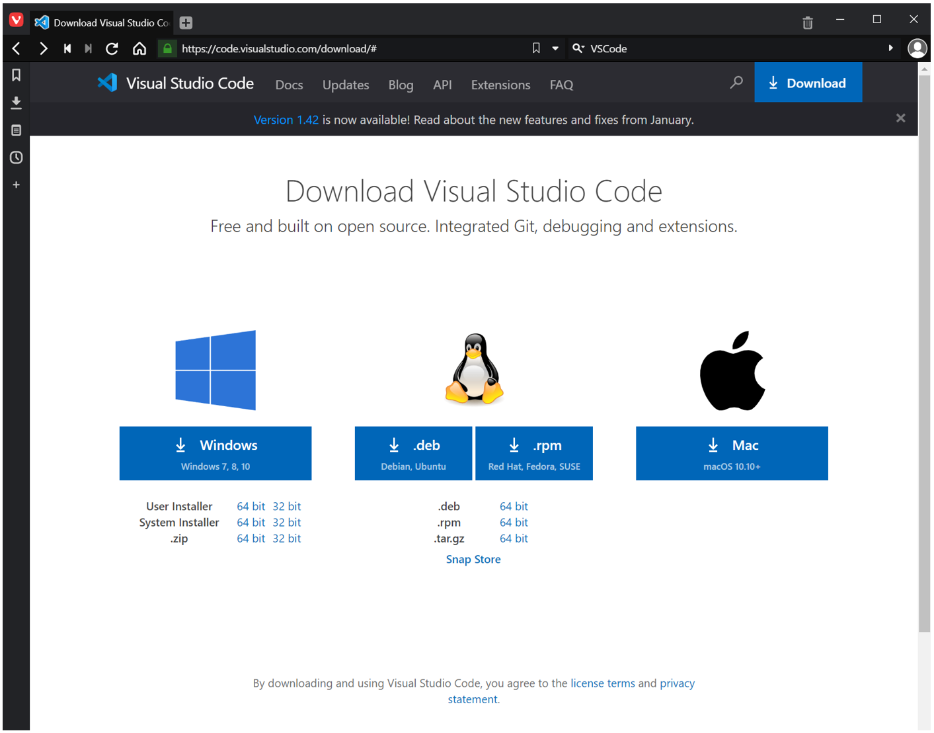Download User Installer 64 bit
The width and height of the screenshot is (934, 733).
tap(251, 506)
